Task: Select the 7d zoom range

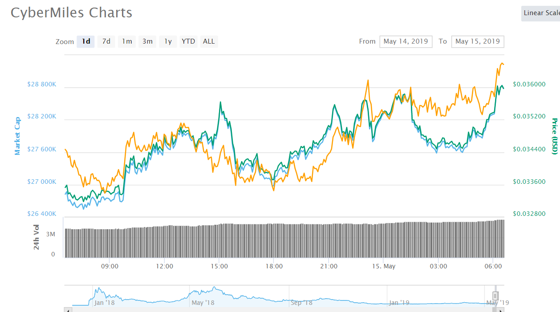Action: [x=106, y=41]
